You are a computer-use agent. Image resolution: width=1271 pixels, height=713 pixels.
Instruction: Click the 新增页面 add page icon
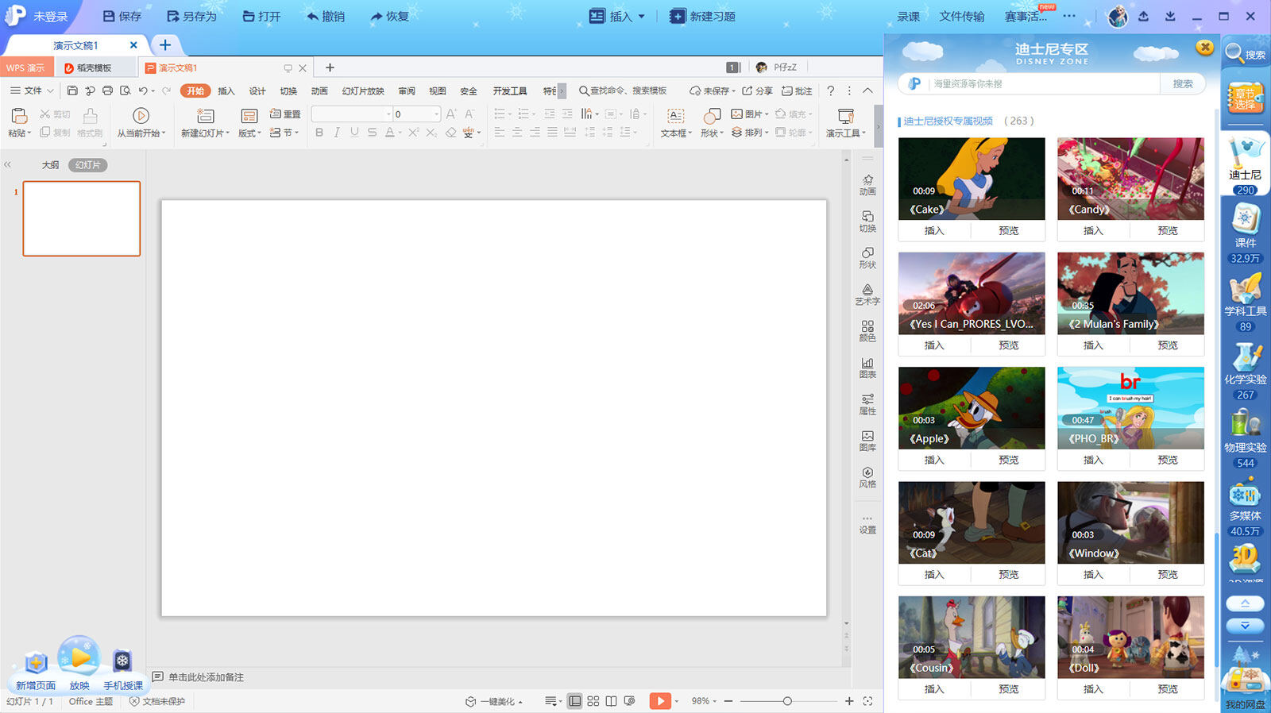tap(36, 670)
